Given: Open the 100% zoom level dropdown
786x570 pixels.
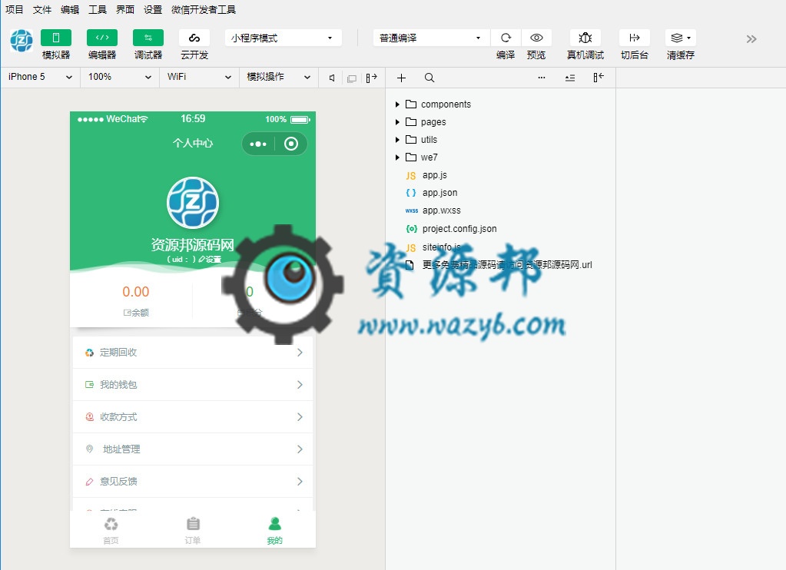Looking at the screenshot, I should click(120, 77).
